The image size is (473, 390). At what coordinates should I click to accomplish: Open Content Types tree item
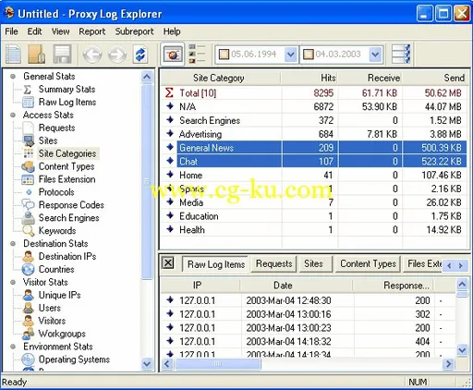(67, 166)
